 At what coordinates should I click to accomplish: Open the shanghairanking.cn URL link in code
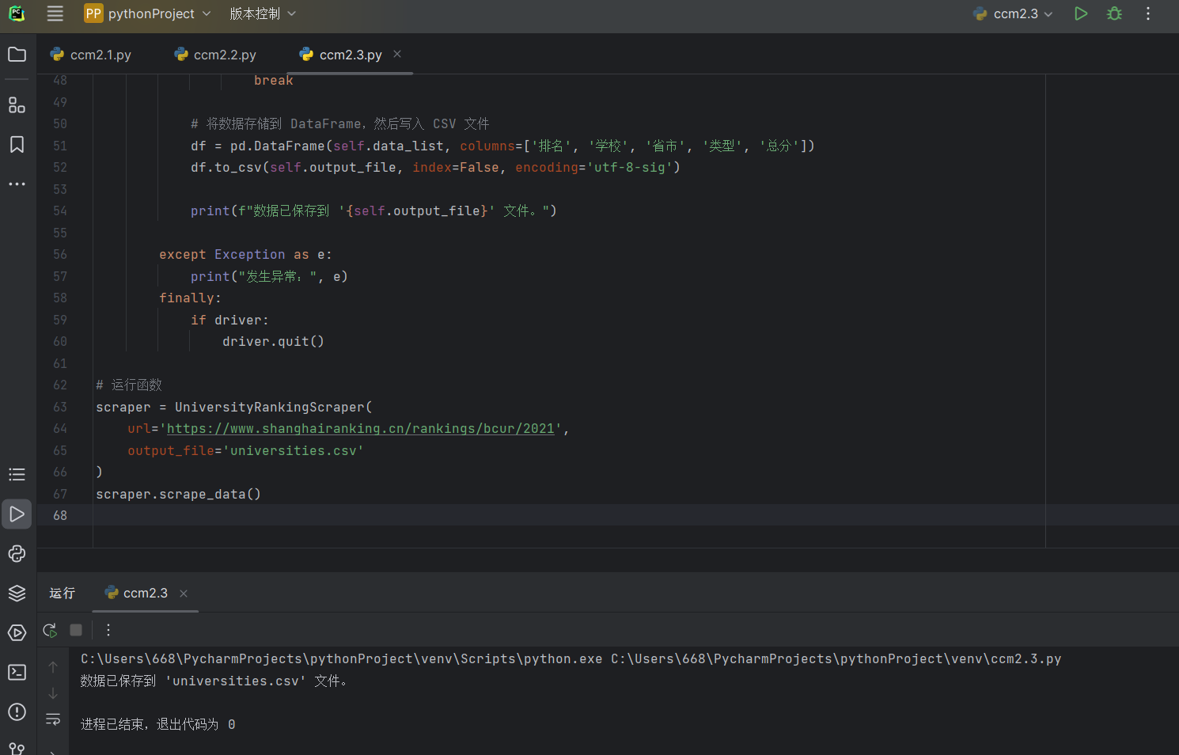pos(360,428)
